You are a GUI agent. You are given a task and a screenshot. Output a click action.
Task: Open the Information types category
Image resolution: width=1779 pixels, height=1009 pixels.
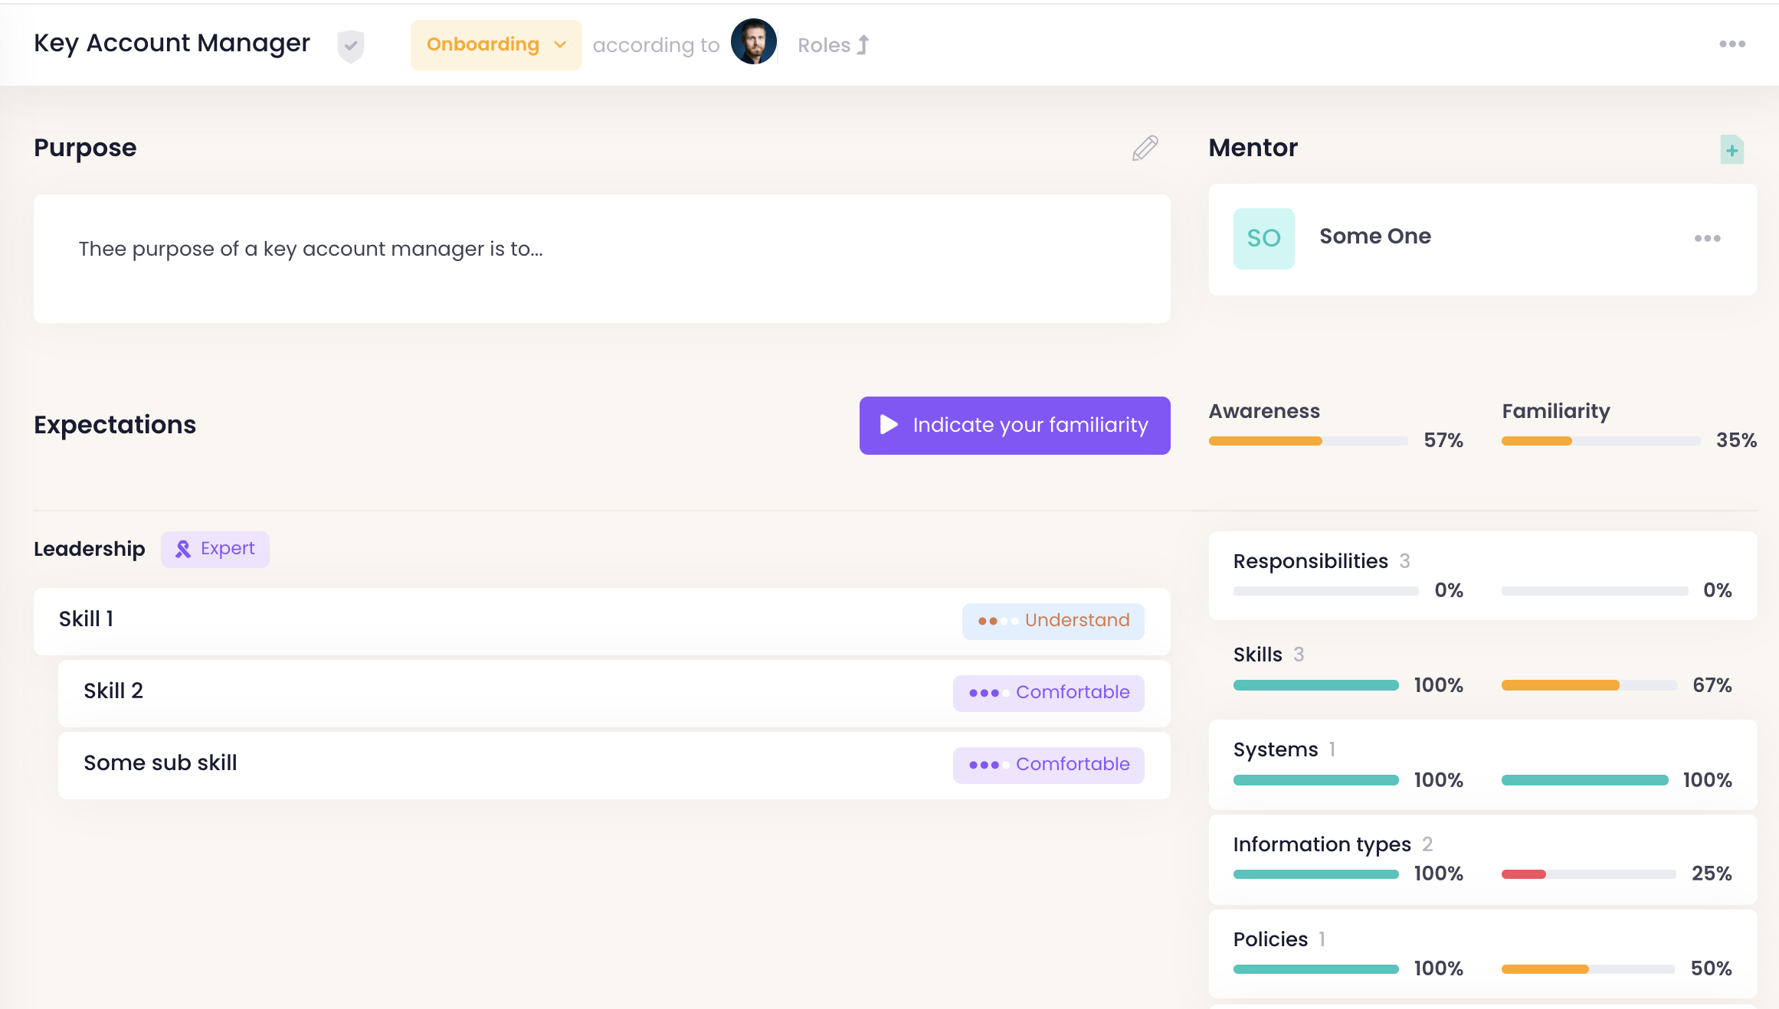1482,858
